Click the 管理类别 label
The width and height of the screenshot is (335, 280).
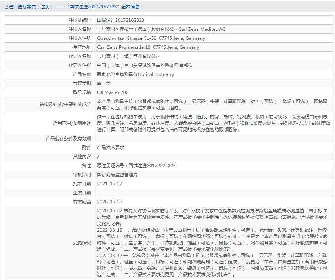pos(82,83)
